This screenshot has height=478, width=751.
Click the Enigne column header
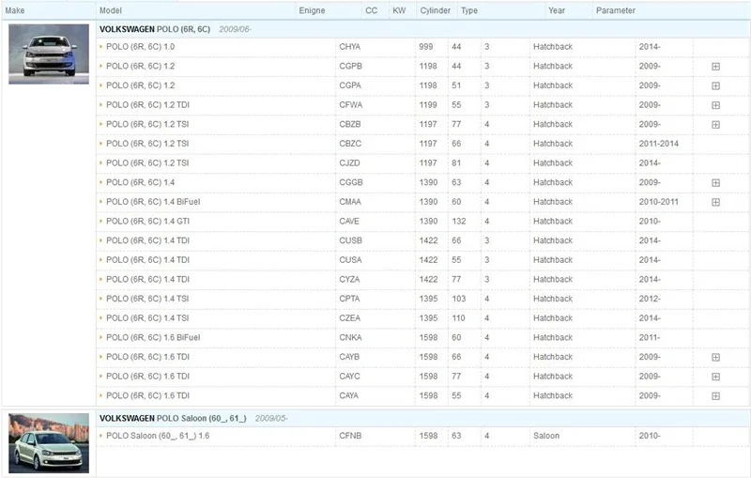(312, 10)
